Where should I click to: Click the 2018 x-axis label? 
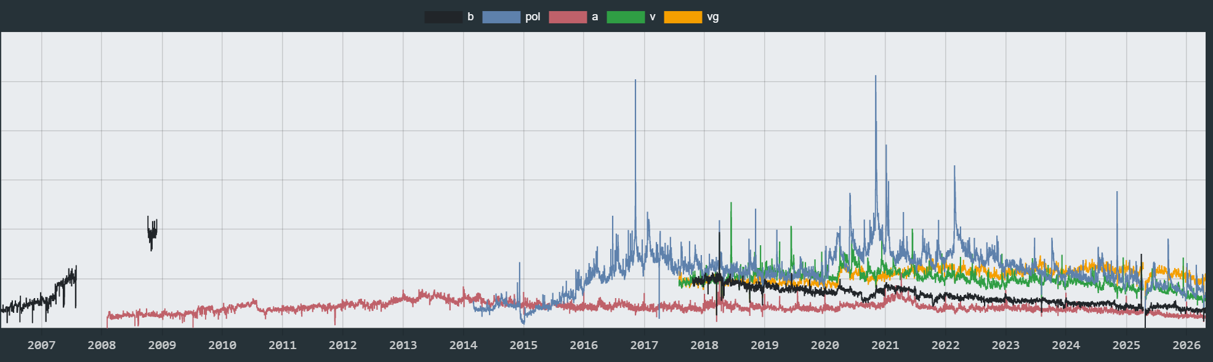pos(704,345)
